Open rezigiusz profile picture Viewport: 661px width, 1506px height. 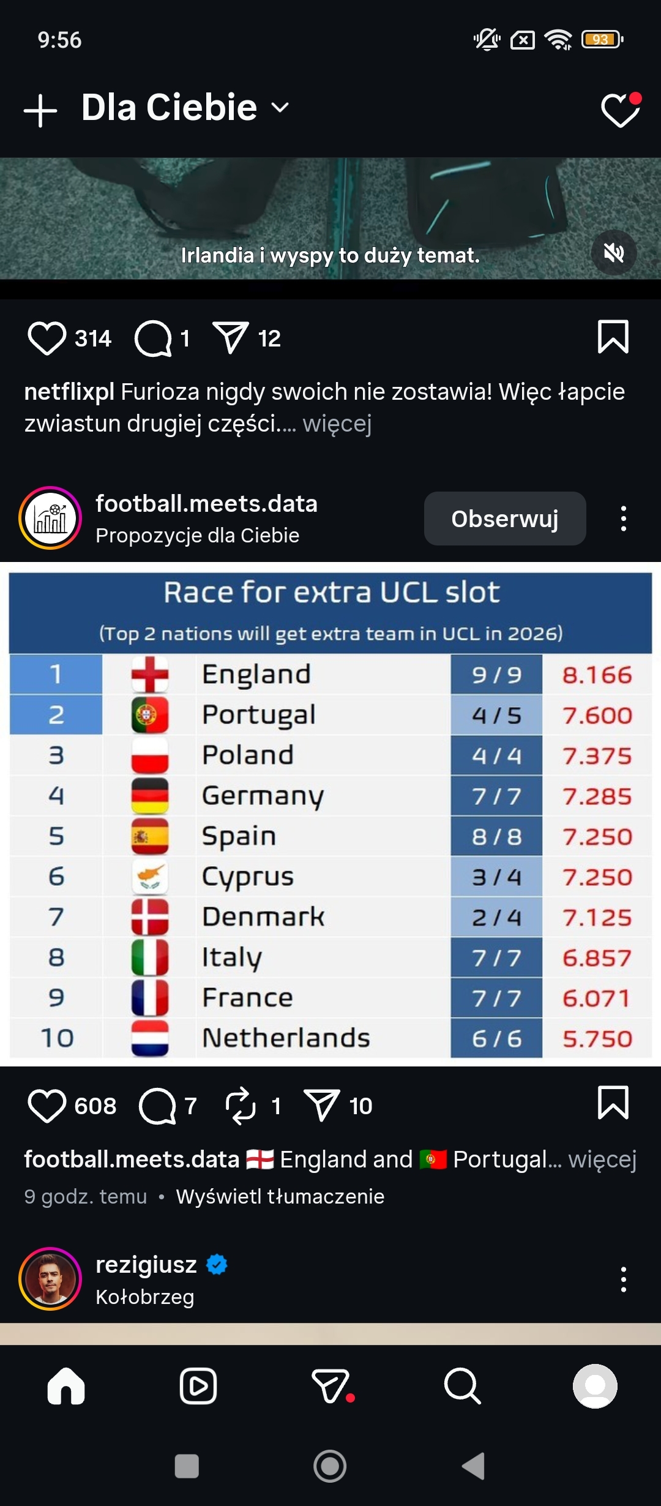pyautogui.click(x=50, y=1279)
